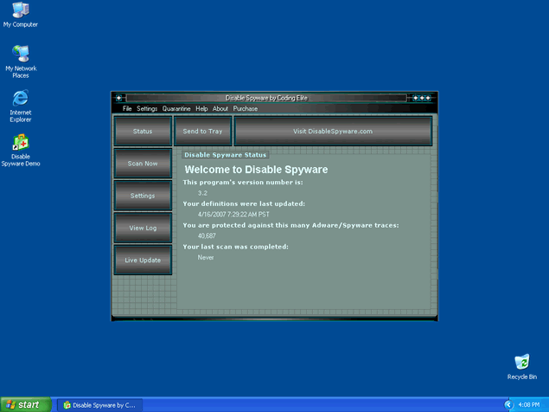This screenshot has height=412, width=549.
Task: Run Live Update from the sidebar
Action: (x=143, y=260)
